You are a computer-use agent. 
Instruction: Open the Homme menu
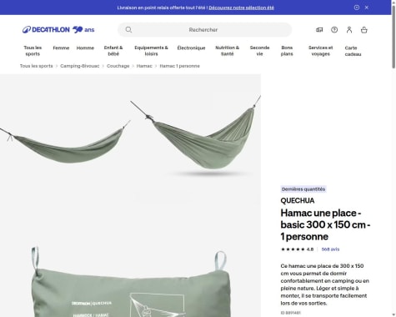pos(85,48)
